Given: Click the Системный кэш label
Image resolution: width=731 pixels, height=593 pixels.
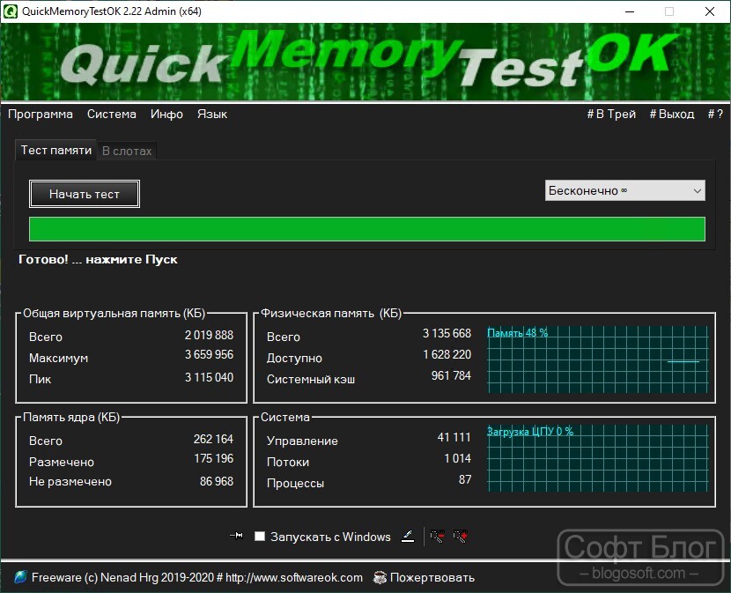Looking at the screenshot, I should [x=311, y=379].
